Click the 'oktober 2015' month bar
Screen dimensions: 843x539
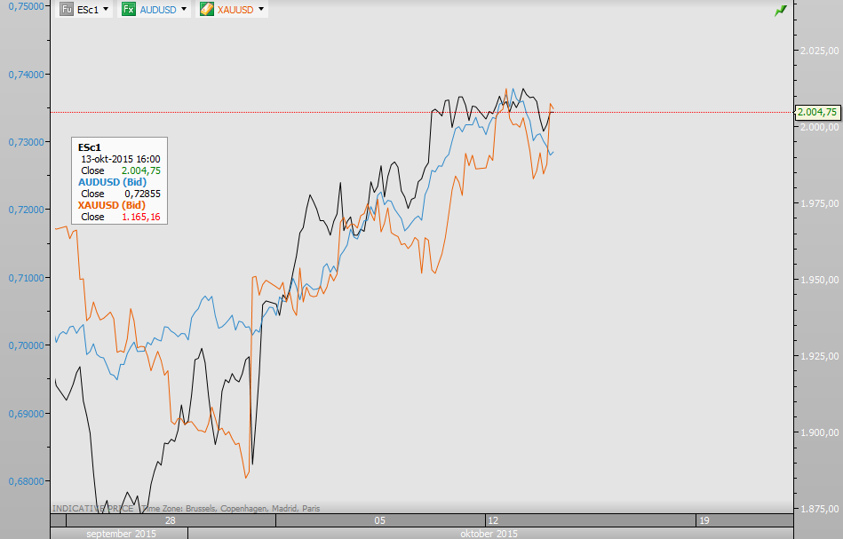[x=489, y=534]
